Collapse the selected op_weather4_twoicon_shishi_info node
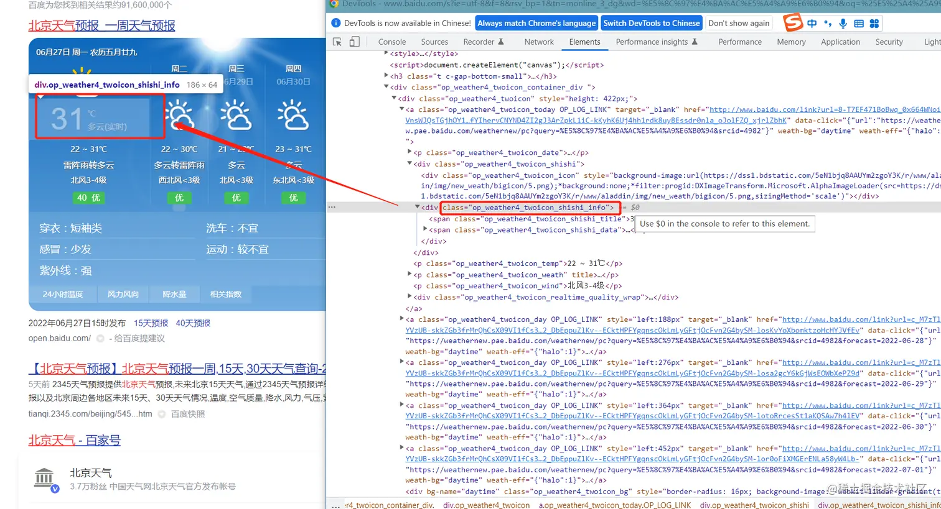Screen dimensions: 941x509 pos(418,207)
